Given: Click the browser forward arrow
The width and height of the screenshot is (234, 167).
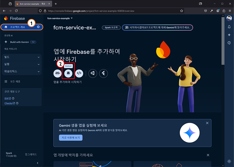Looking at the screenshot, I should pos(10,11).
